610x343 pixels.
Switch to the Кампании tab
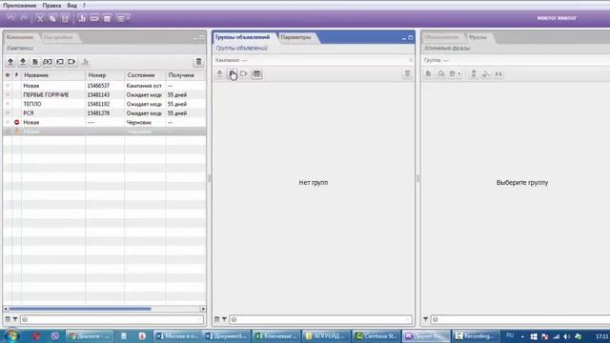point(20,37)
